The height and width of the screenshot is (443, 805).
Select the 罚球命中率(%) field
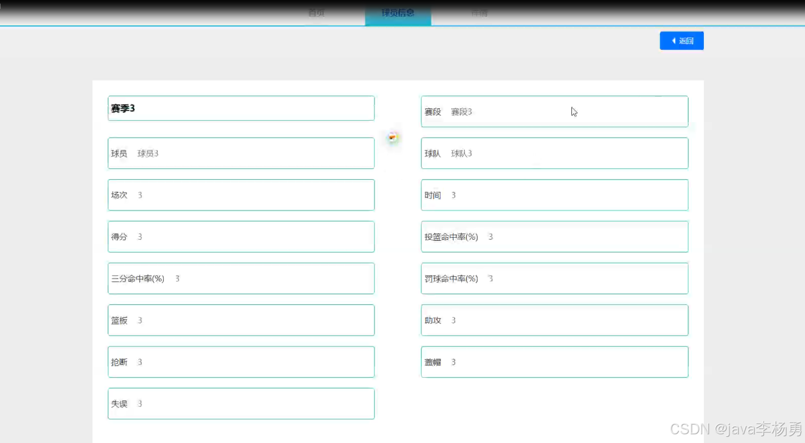554,278
